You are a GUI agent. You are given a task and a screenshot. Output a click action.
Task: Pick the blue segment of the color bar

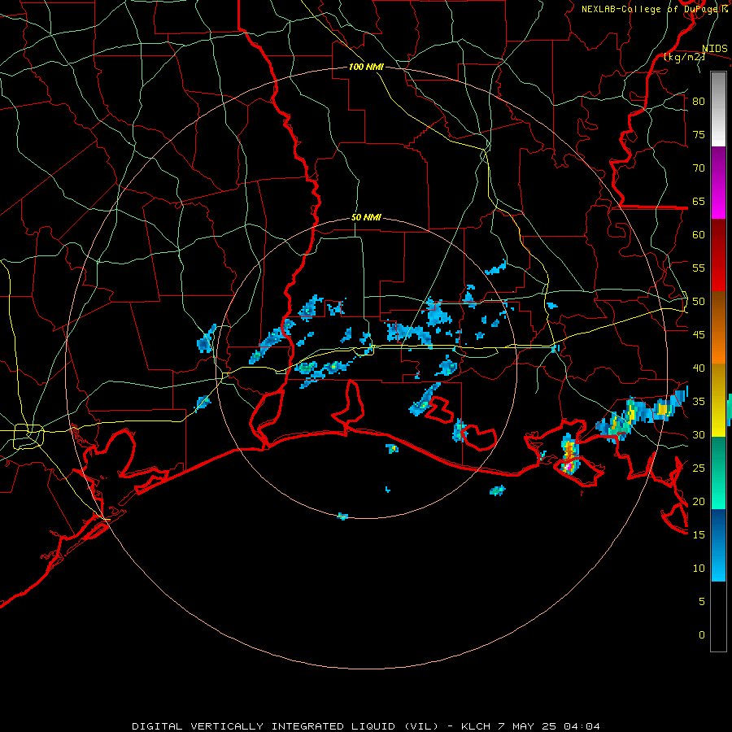pyautogui.click(x=718, y=545)
